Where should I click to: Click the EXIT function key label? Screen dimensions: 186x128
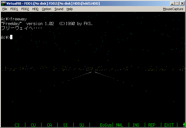(169, 125)
